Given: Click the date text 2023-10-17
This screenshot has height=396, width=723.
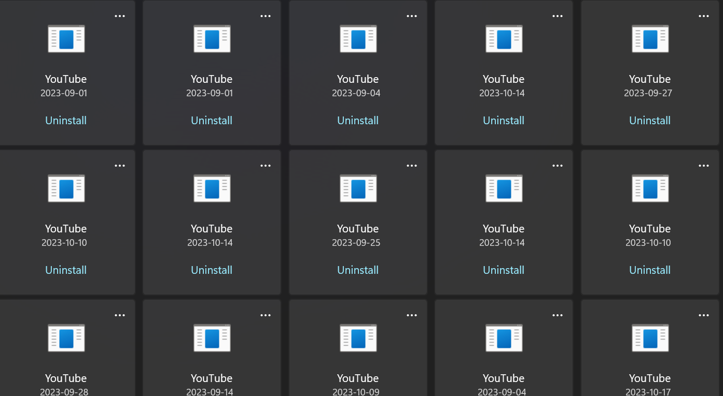Looking at the screenshot, I should tap(648, 392).
